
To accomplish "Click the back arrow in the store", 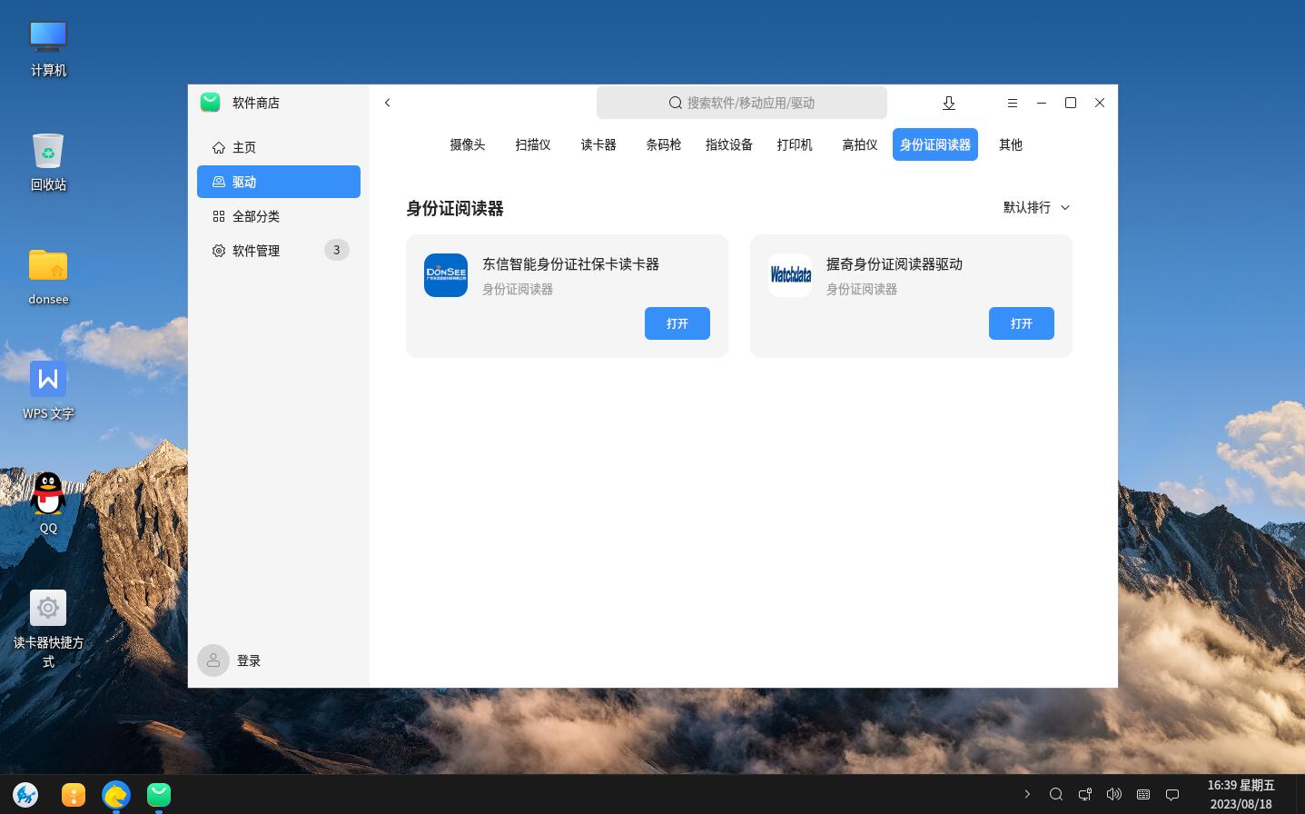I will click(387, 103).
